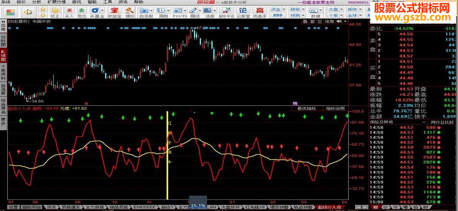Select the 博弈预警 indicator tab

[x=278, y=207]
